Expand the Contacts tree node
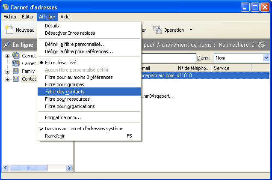The image size is (272, 180). click(7, 79)
